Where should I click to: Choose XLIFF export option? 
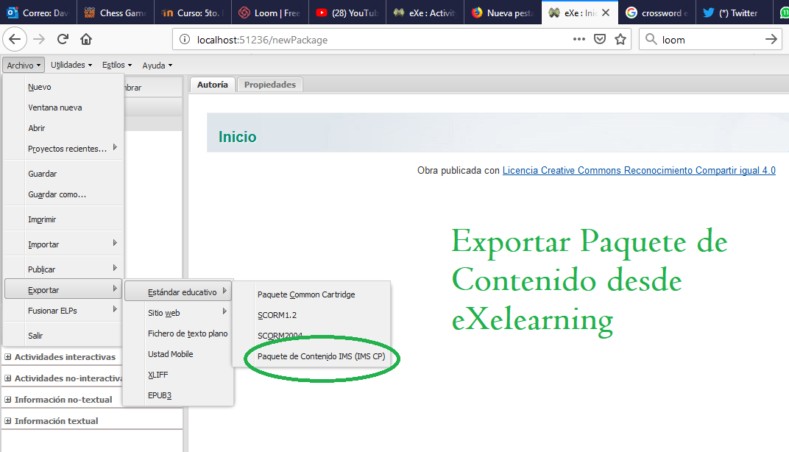(x=178, y=375)
